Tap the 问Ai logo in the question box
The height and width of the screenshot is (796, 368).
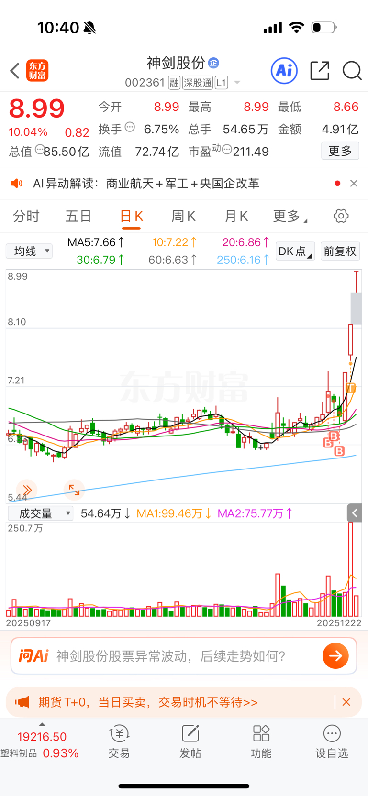click(x=33, y=655)
